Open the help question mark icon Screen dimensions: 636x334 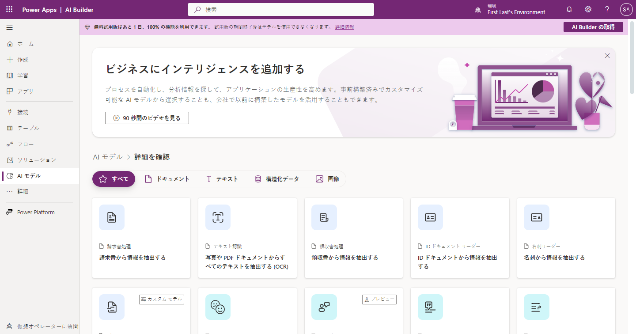tap(607, 9)
